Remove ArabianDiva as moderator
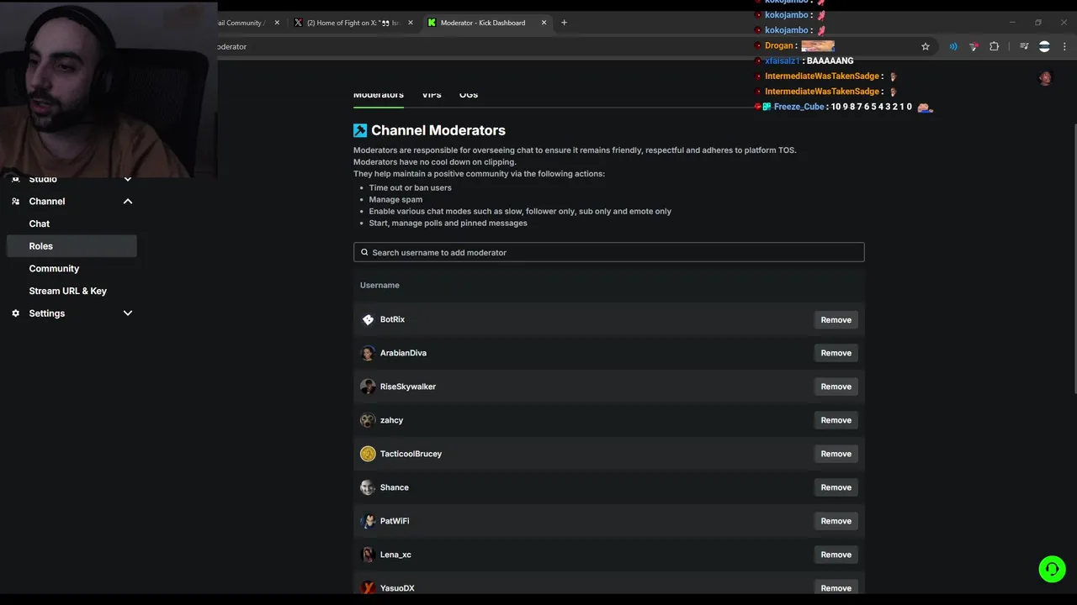This screenshot has width=1077, height=605. click(x=836, y=353)
